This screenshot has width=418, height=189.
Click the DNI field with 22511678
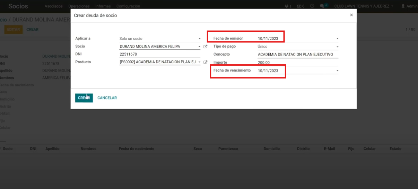(160, 54)
